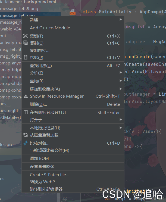Choose 在右侧拆分部分打开 entry
166x202 pixels.
(x=73, y=112)
